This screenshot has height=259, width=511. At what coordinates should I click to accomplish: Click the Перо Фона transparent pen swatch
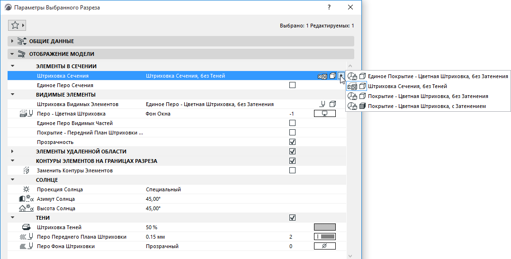324,246
